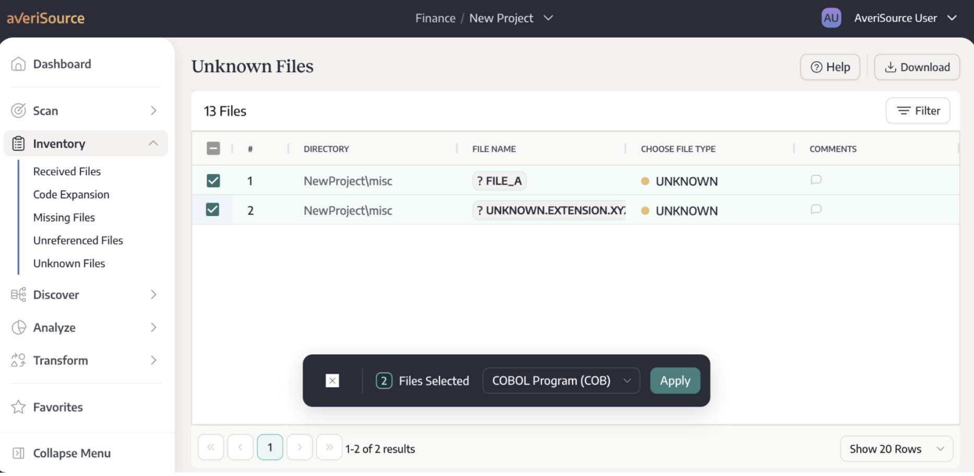974x476 pixels.
Task: Open the Filter button
Action: 918,111
